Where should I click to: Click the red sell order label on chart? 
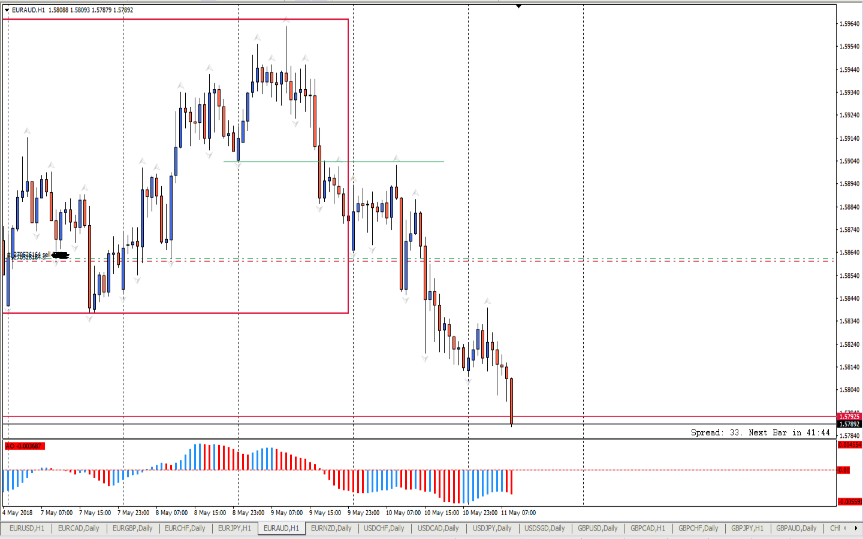[x=40, y=256]
